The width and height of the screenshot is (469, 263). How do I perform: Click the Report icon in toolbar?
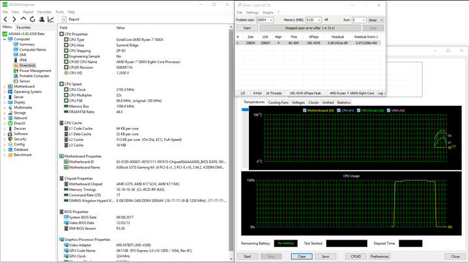65,19
